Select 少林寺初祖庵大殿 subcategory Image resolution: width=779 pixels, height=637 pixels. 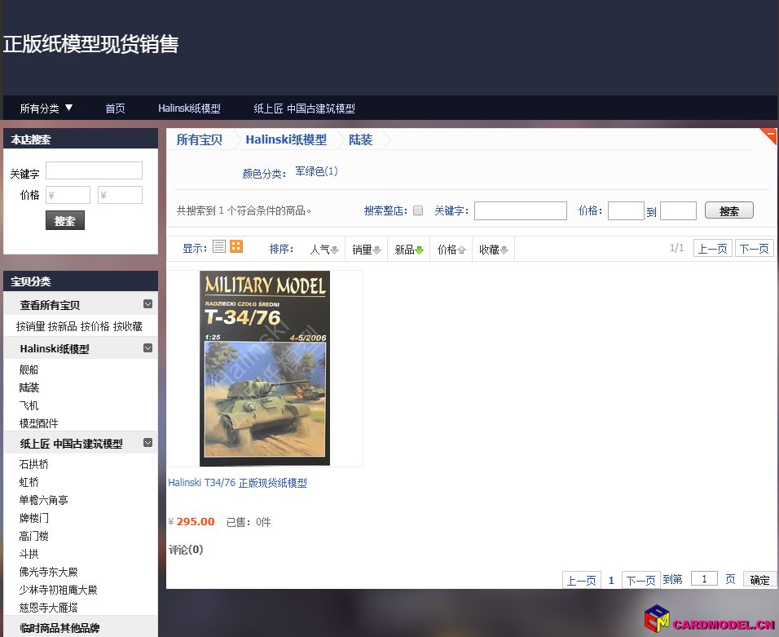(58, 590)
